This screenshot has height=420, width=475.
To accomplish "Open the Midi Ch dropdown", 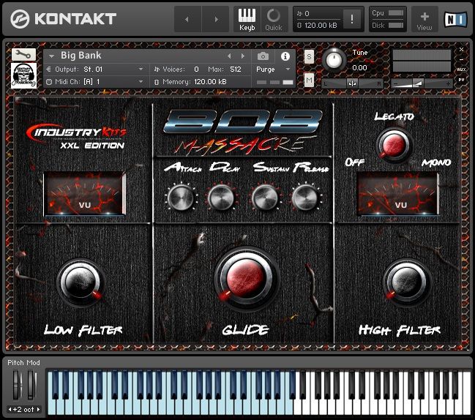I will tap(95, 82).
